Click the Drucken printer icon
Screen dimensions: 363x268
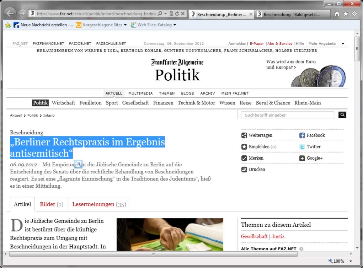pyautogui.click(x=244, y=170)
